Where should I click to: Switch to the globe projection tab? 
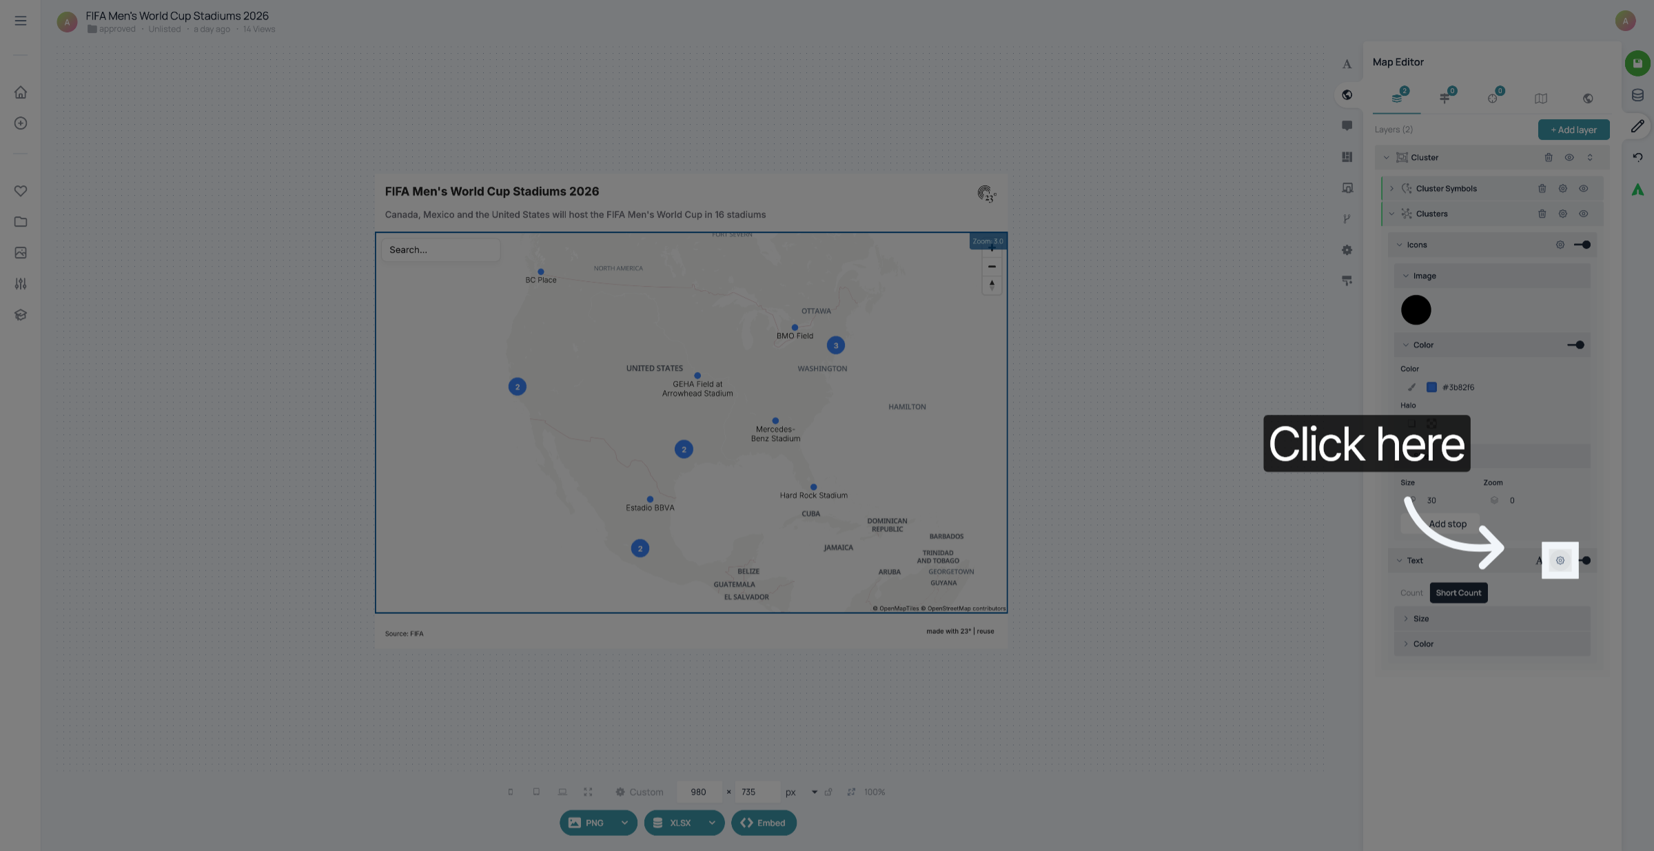pos(1588,99)
